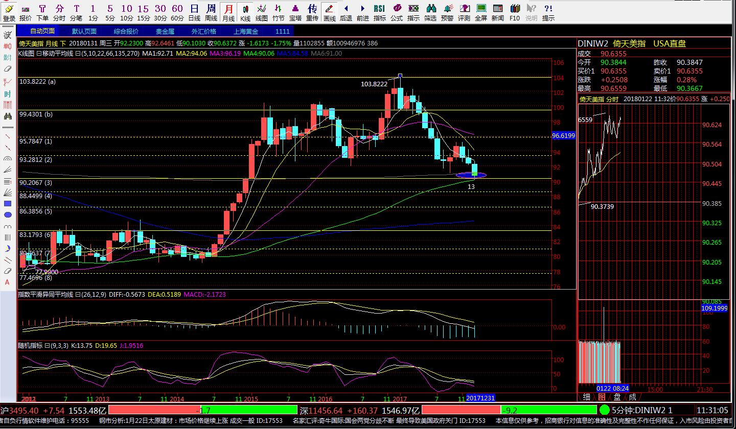Toggle the 日线 daily period button

194,12
